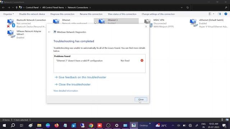Expand the Desktop toolbar chevron
This screenshot has height=129, width=230.
tap(150, 124)
